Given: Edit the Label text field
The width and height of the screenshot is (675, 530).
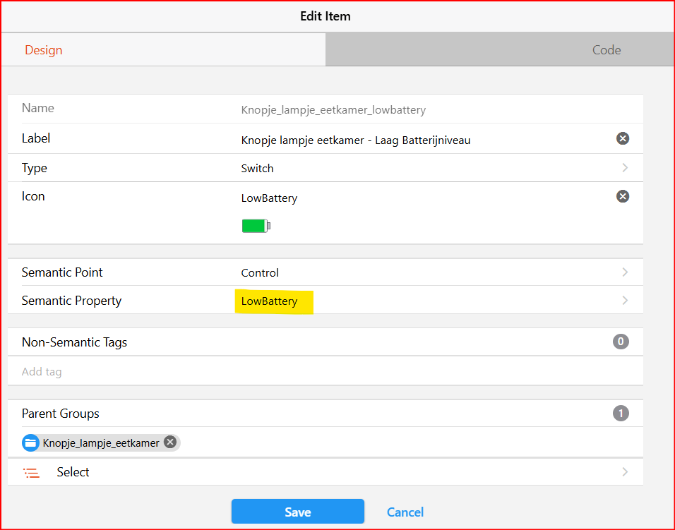Looking at the screenshot, I should 424,140.
